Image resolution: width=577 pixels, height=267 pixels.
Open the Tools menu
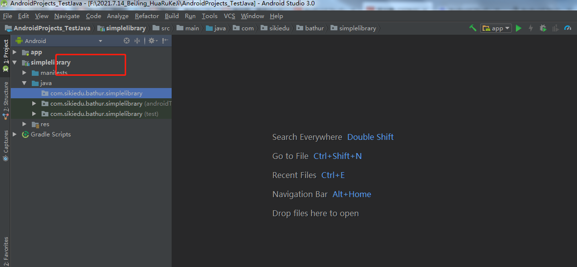(x=210, y=16)
